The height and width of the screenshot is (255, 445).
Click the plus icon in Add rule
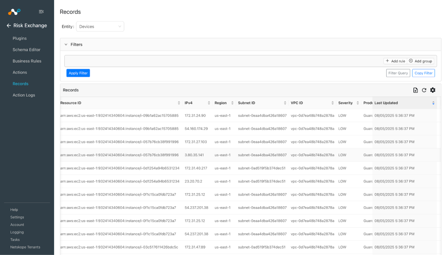[387, 61]
